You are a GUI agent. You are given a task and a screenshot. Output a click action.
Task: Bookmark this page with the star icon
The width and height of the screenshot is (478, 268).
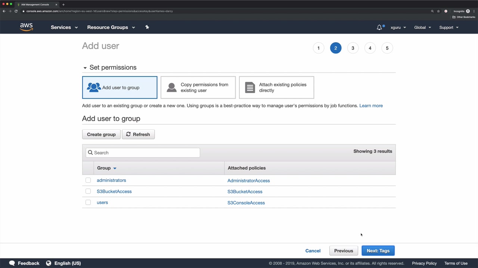click(x=438, y=11)
